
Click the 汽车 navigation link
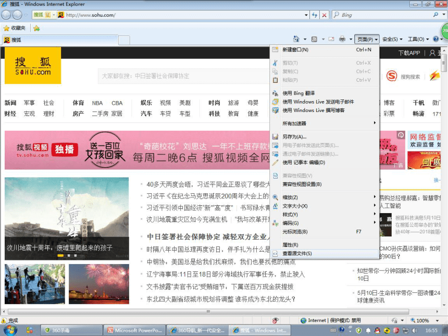146,114
